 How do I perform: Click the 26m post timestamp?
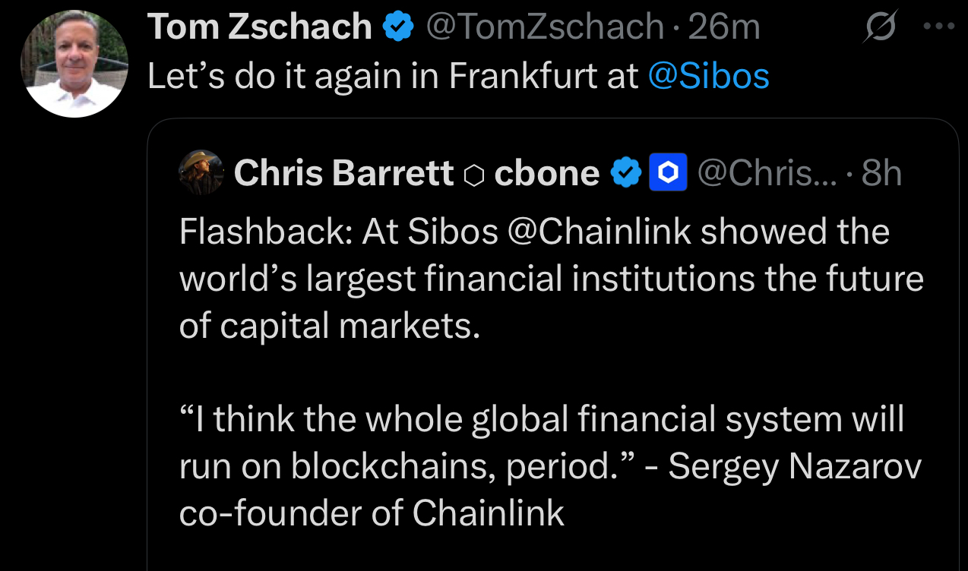pos(723,28)
